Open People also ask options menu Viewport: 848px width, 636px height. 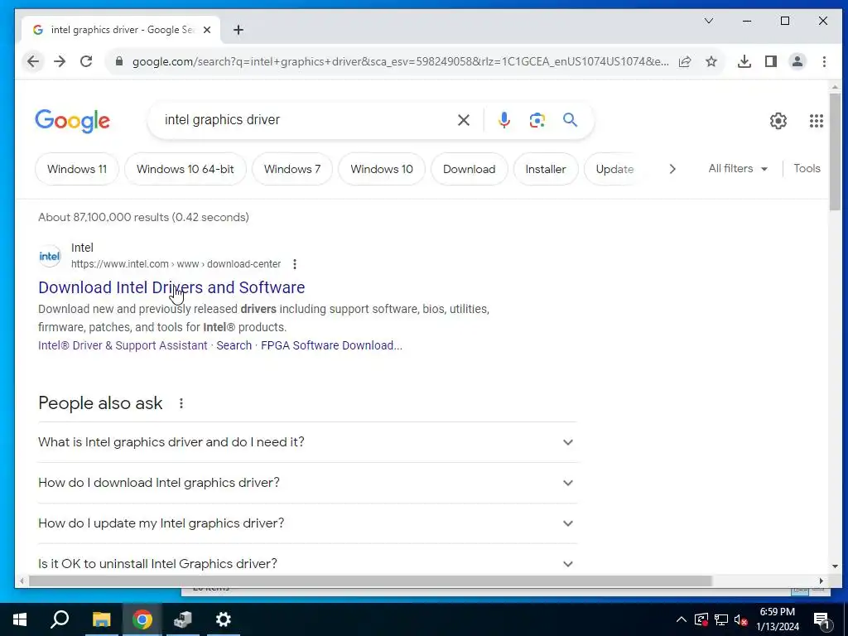(x=181, y=403)
